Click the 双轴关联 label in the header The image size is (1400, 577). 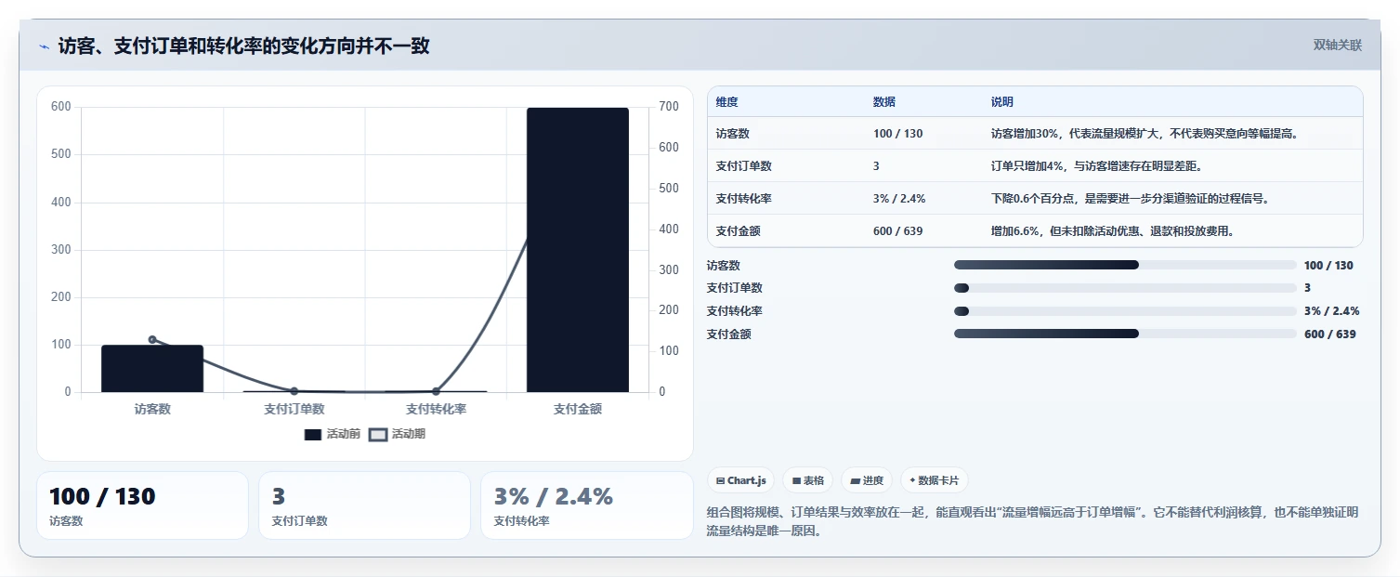coord(1338,46)
